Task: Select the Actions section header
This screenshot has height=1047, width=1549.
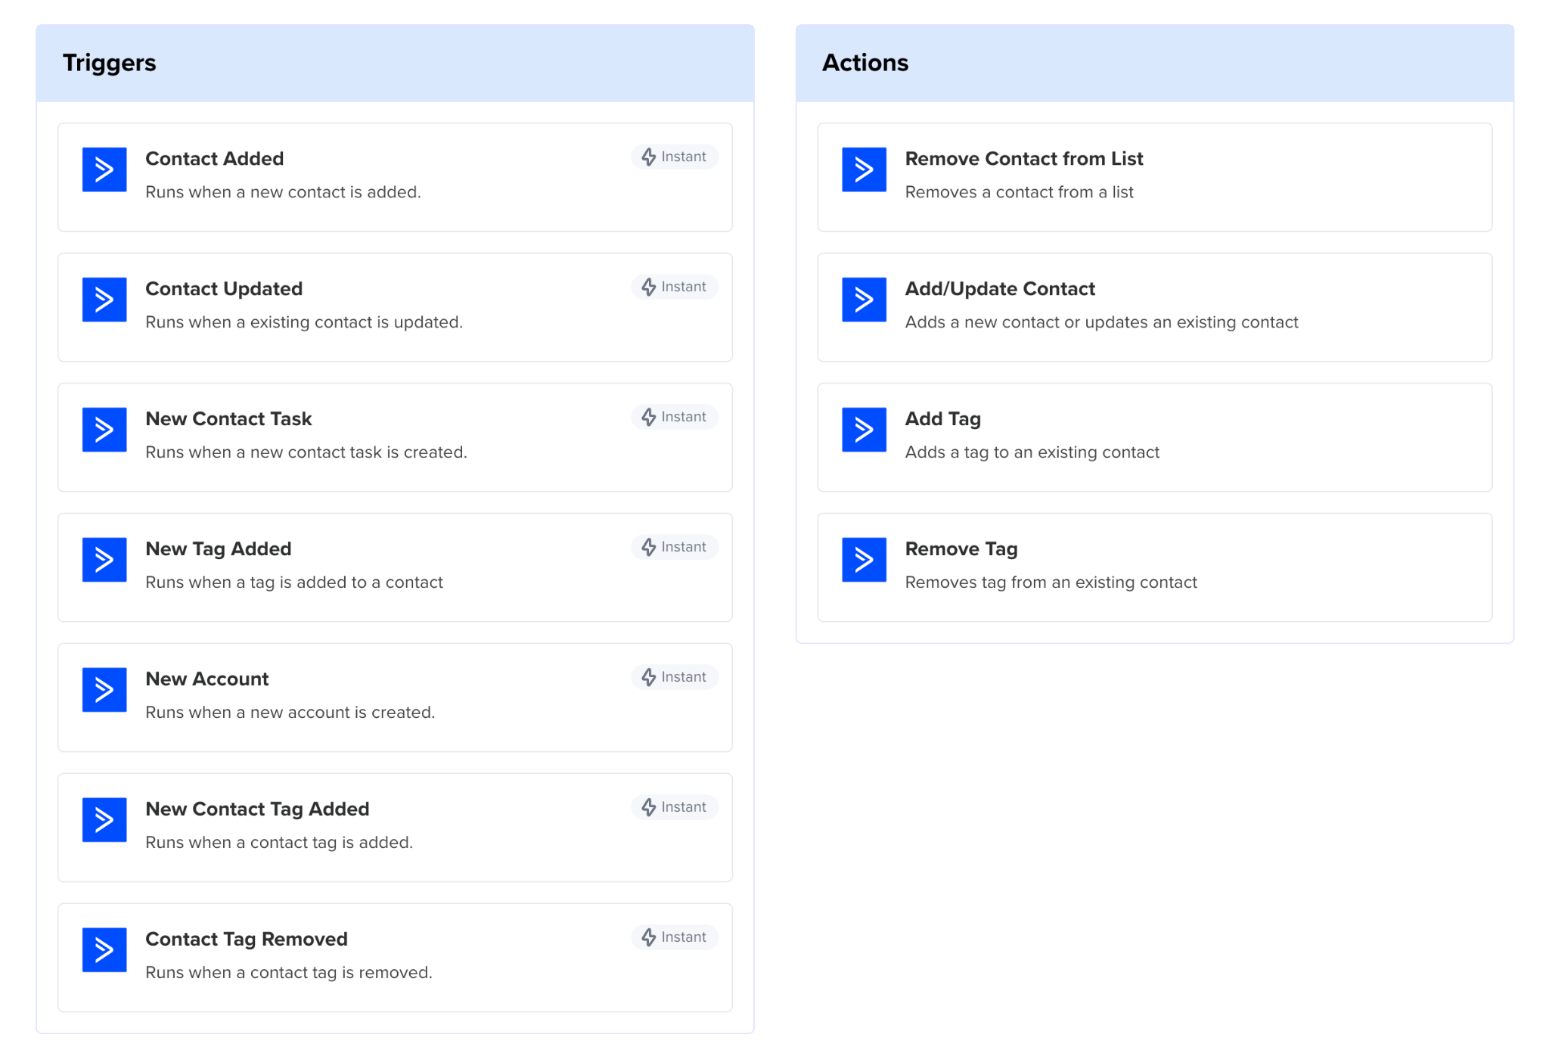Action: (866, 64)
